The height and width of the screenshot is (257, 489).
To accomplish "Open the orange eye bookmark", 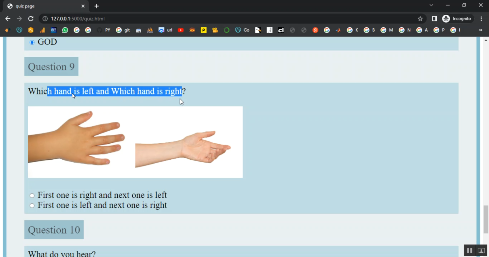I will [192, 30].
